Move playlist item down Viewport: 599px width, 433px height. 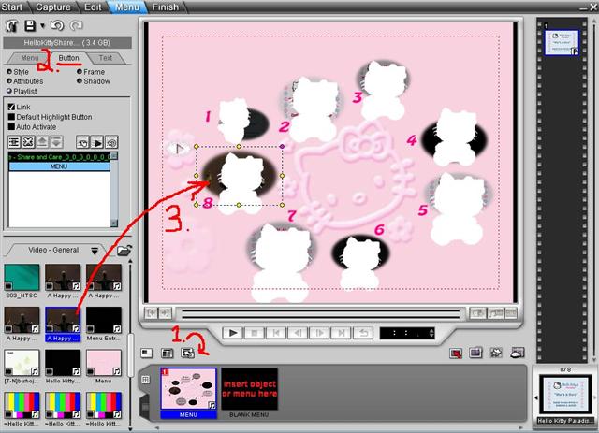click(56, 142)
